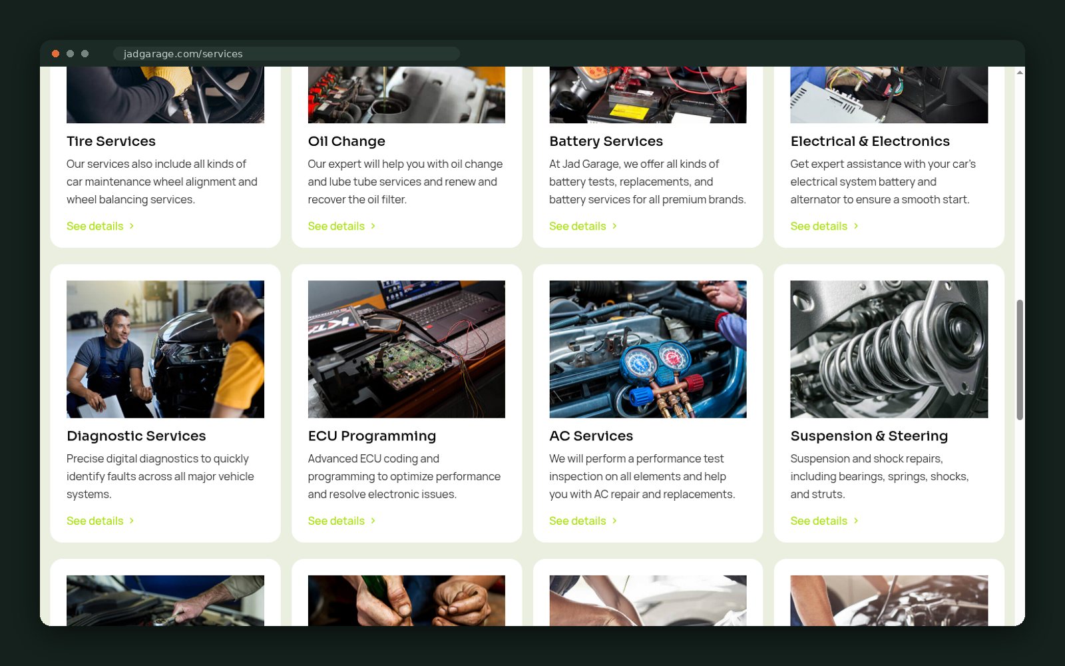Click the ECU Programming description paragraph
The image size is (1065, 666).
(x=404, y=476)
